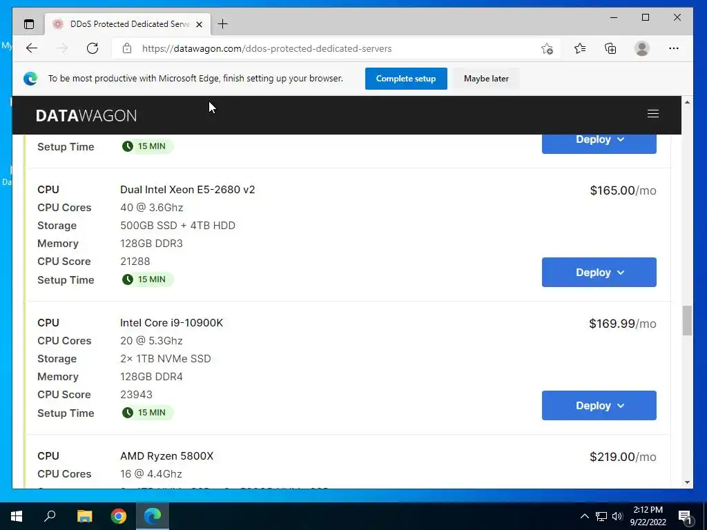707x530 pixels.
Task: Open the Windows Start menu
Action: [17, 516]
